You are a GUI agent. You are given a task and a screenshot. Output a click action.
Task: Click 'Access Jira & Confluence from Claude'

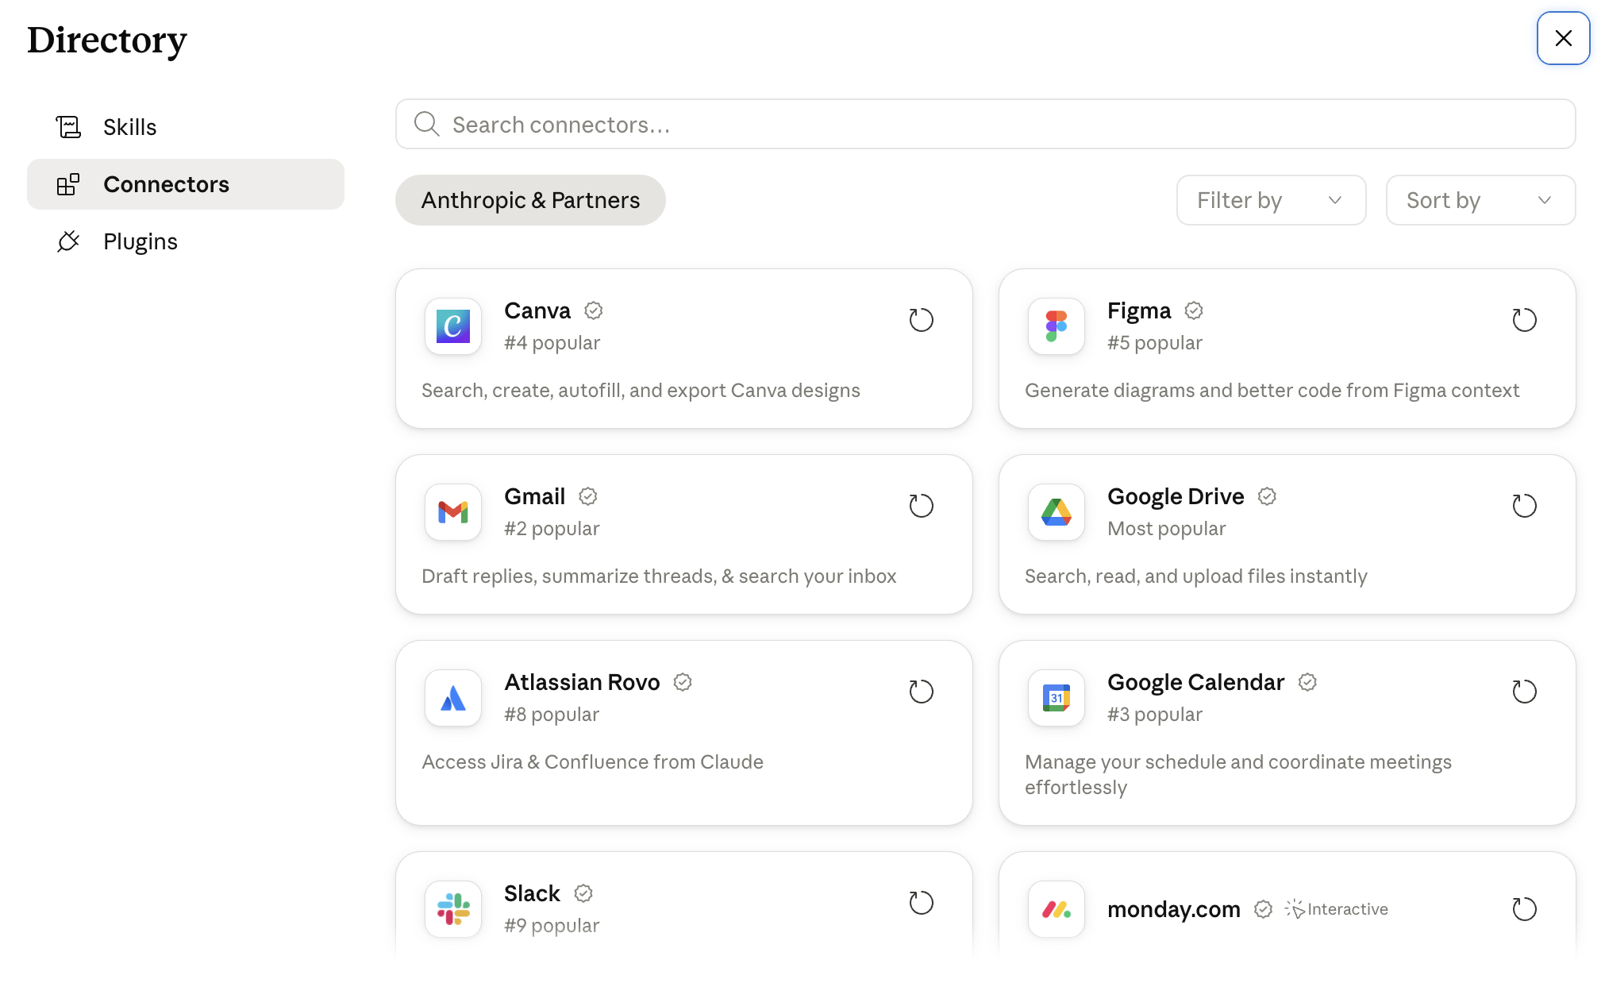[592, 762]
